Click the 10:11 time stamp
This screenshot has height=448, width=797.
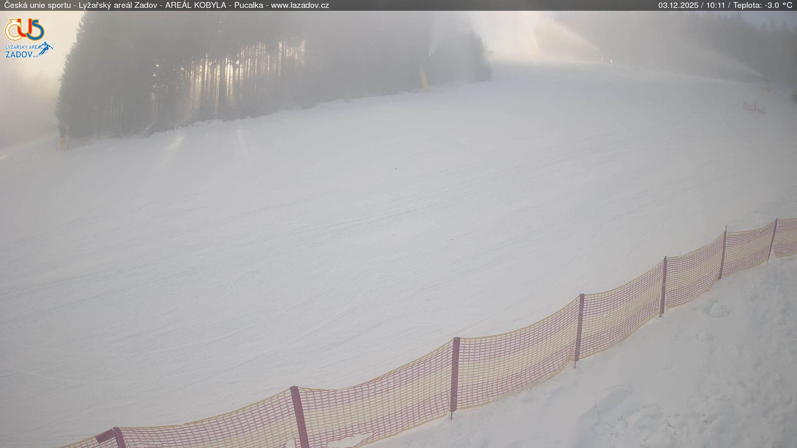pyautogui.click(x=715, y=5)
